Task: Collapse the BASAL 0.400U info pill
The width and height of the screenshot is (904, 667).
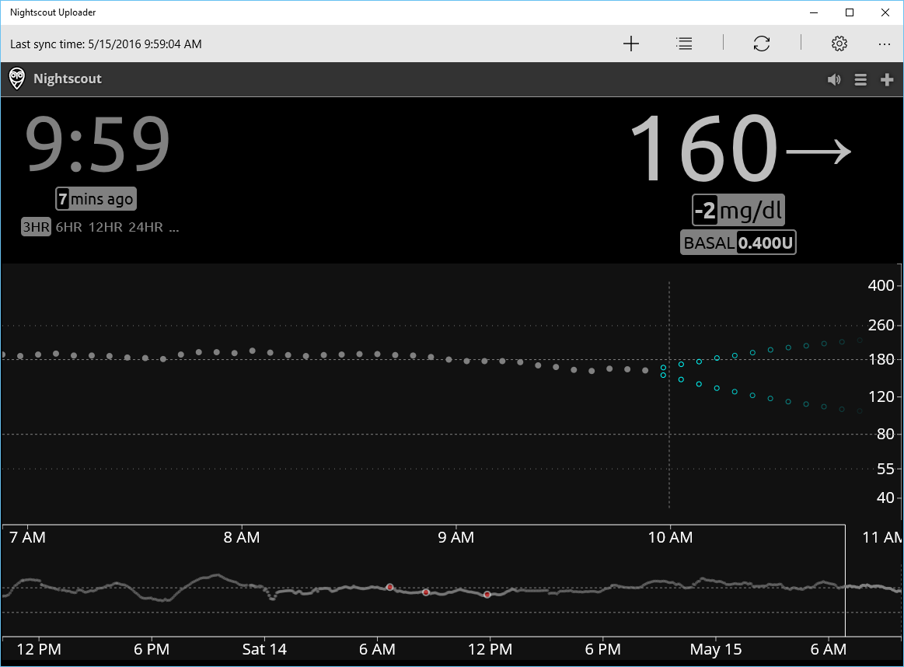Action: [x=738, y=242]
